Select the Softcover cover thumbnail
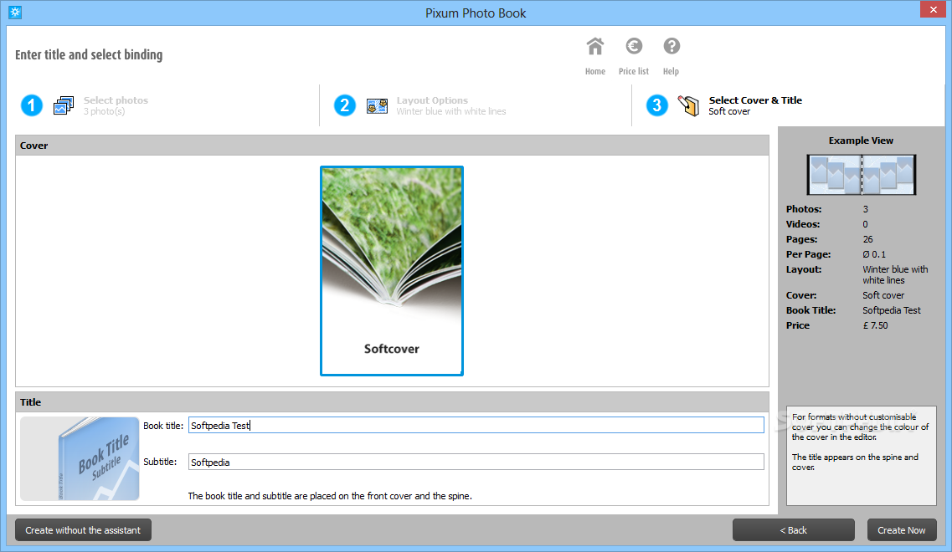Viewport: 952px width, 552px height. click(392, 271)
